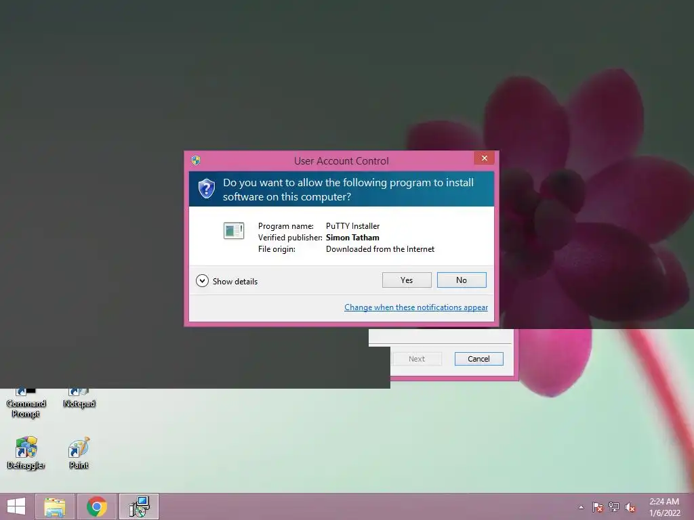
Task: Click the Simon Tatham publisher name
Action: tap(352, 238)
